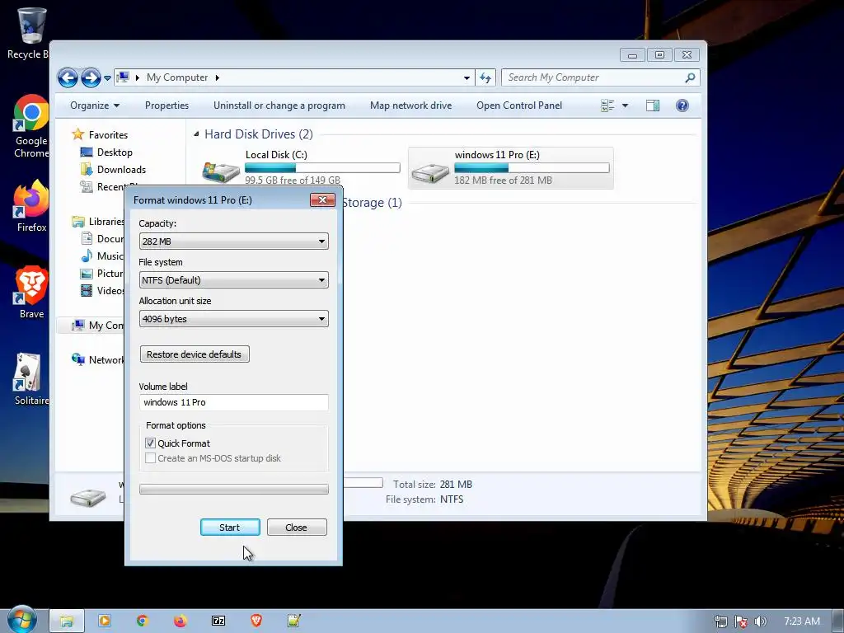Click My Computer in the address breadcrumb

(x=177, y=77)
